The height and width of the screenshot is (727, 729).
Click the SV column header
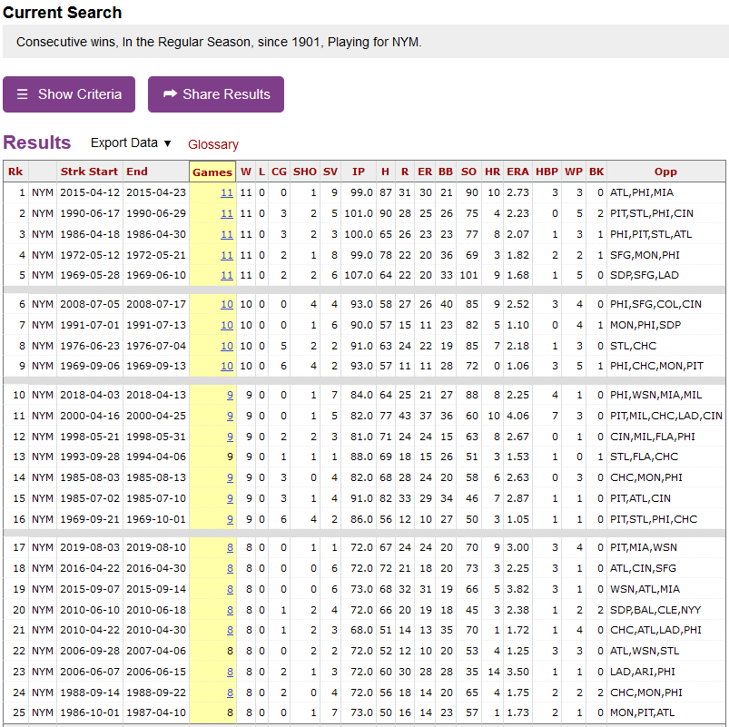point(330,172)
